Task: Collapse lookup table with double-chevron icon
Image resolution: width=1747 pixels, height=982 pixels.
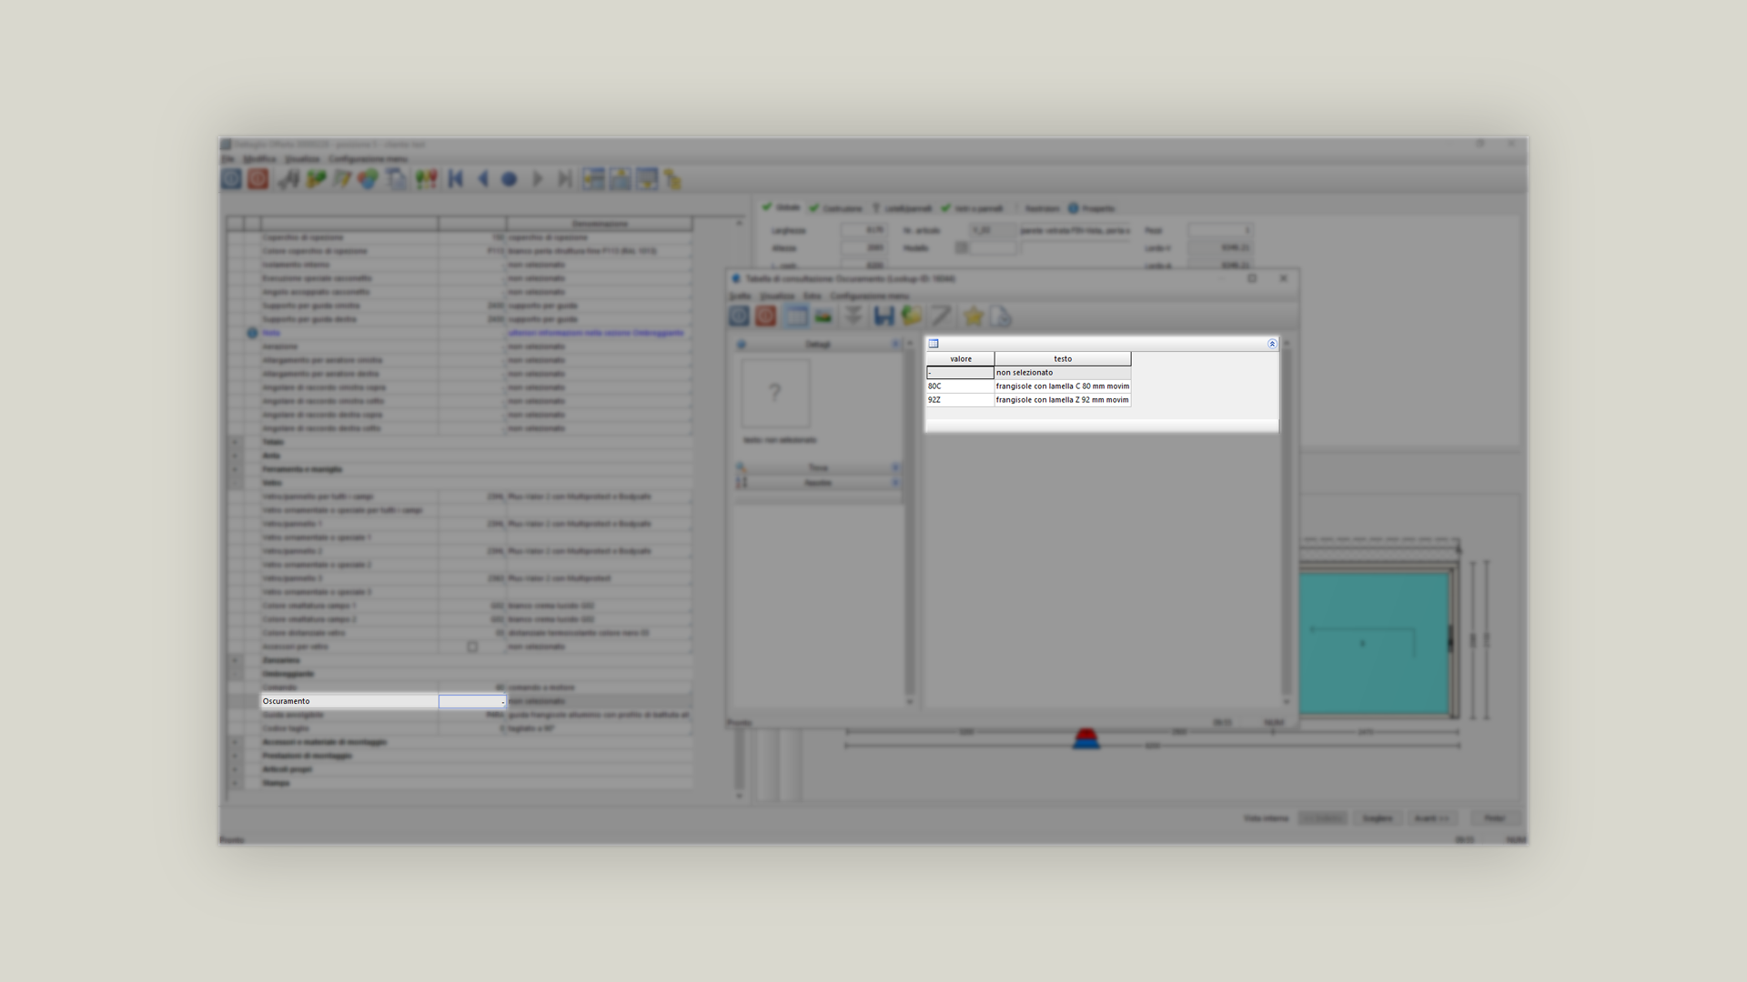Action: coord(1271,344)
